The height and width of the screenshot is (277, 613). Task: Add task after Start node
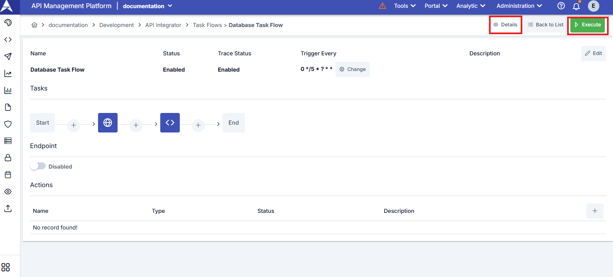74,125
